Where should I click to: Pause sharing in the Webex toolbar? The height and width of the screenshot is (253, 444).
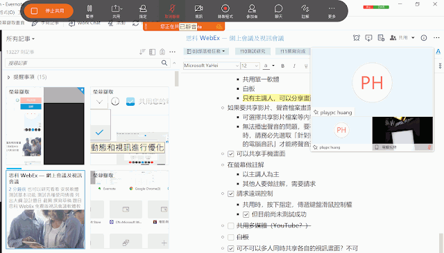click(89, 11)
